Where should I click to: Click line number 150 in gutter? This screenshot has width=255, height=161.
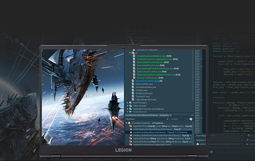point(197,120)
